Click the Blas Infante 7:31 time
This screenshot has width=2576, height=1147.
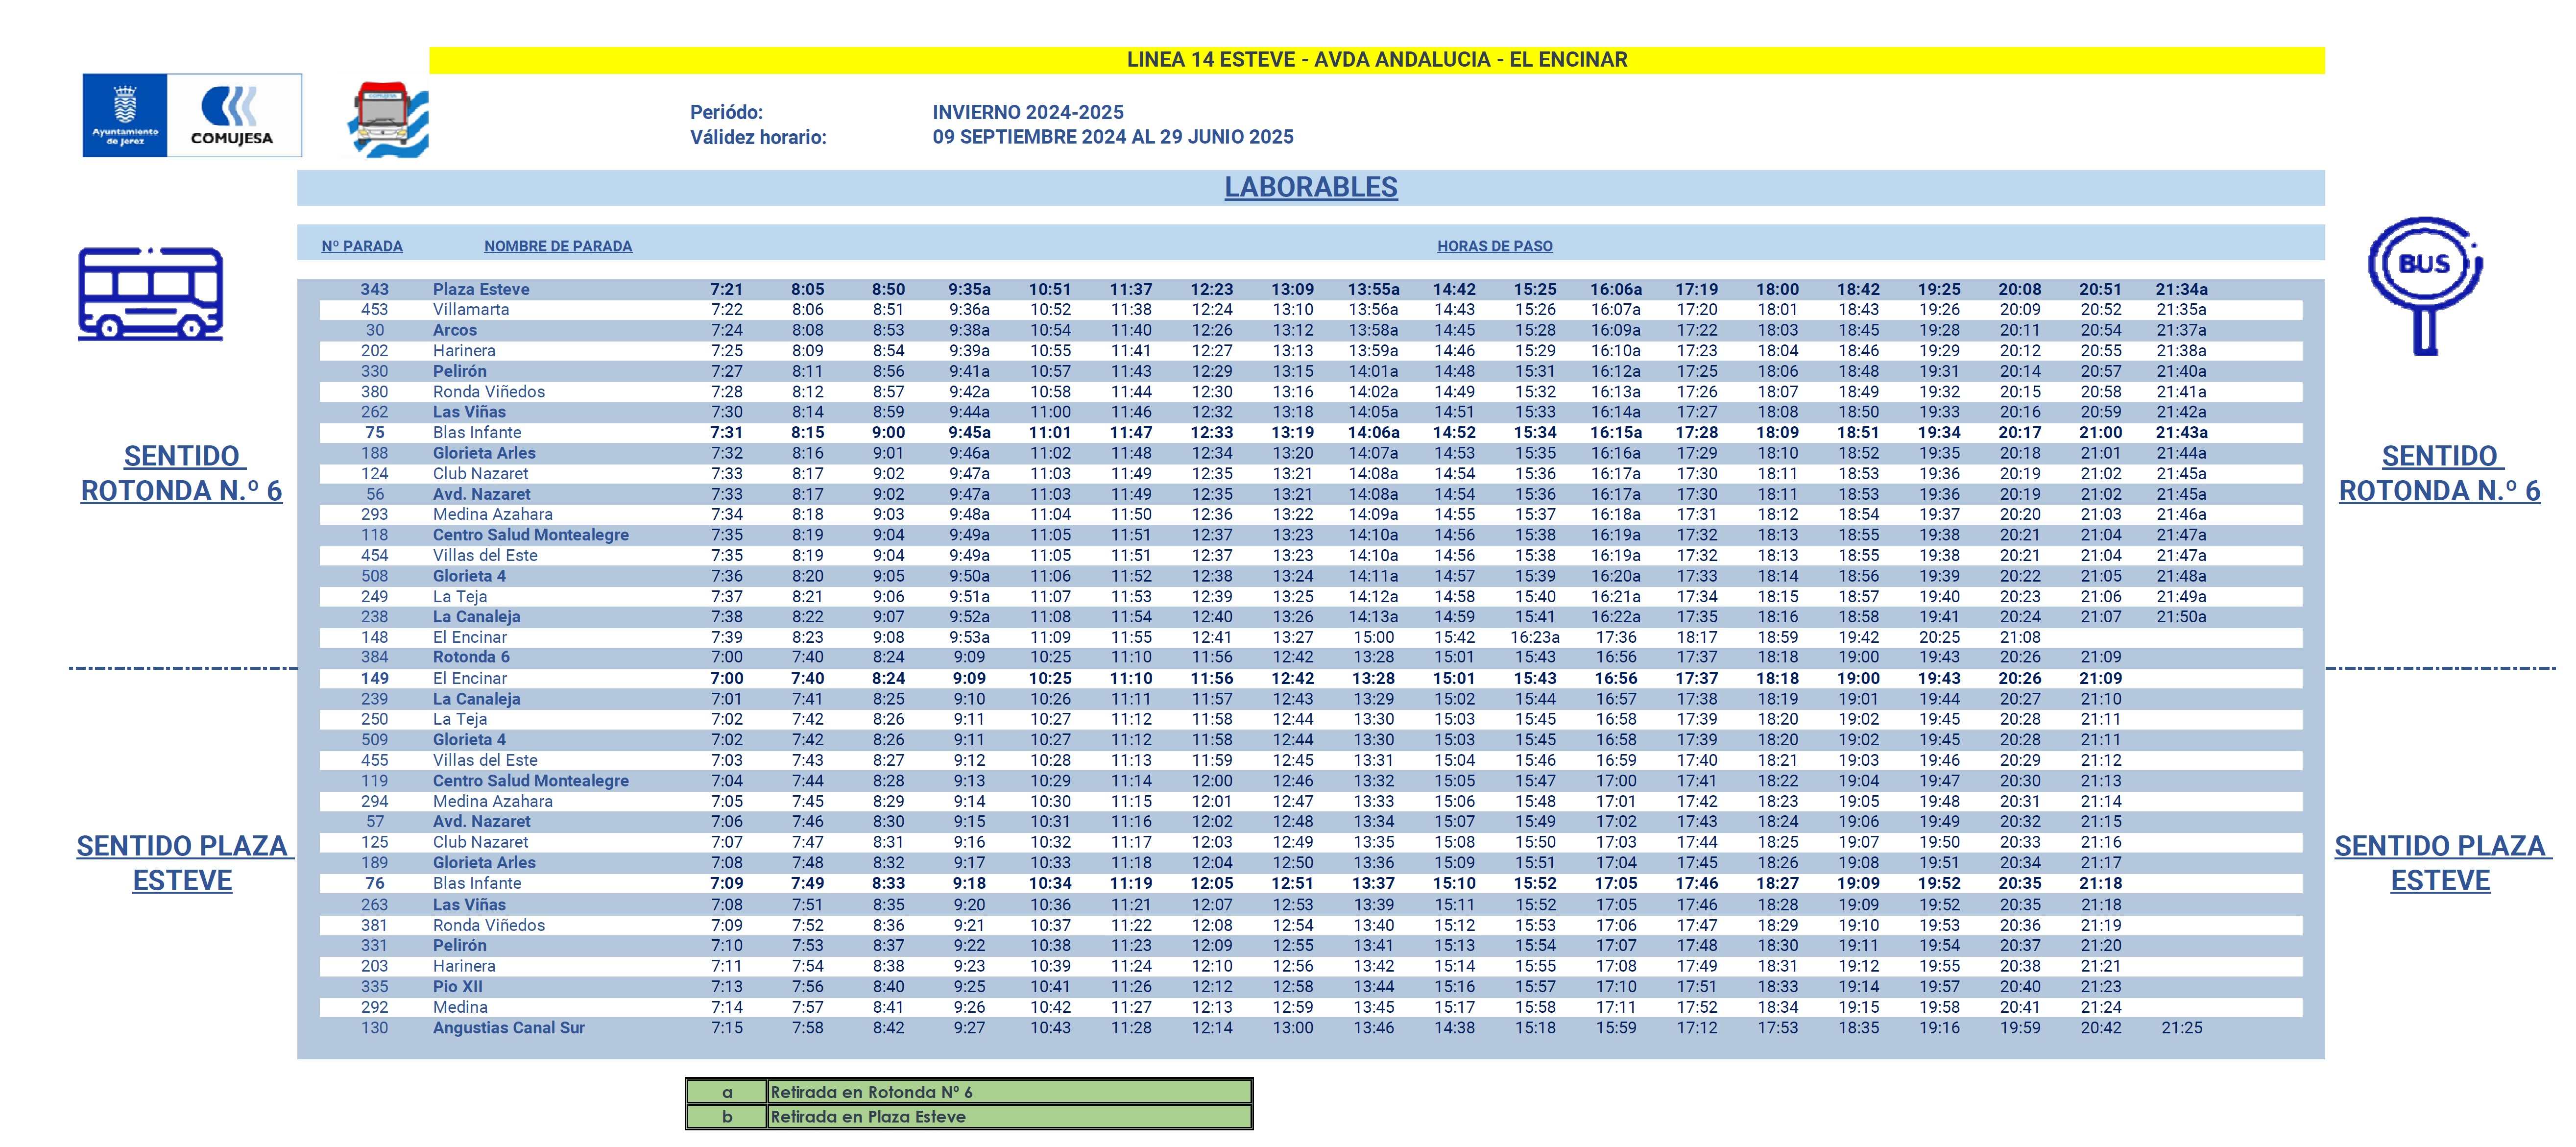726,433
